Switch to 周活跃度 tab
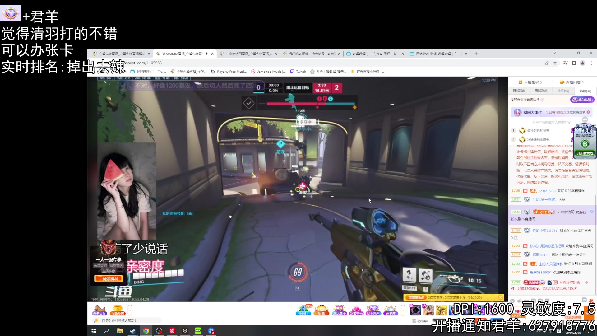 click(x=541, y=91)
